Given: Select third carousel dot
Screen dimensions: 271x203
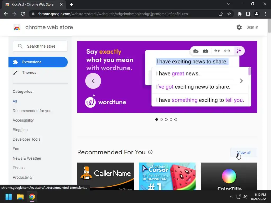Looking at the screenshot, I should [166, 119].
